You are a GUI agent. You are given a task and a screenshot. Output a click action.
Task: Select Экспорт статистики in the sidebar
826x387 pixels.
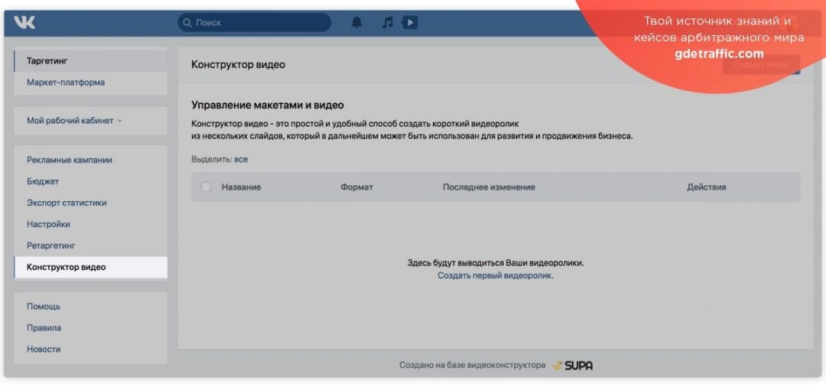click(x=67, y=203)
